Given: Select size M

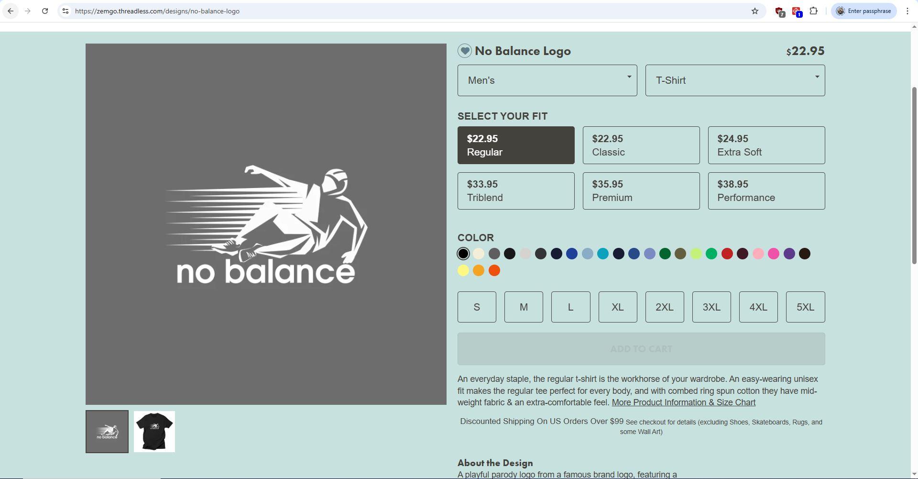Looking at the screenshot, I should [x=524, y=307].
